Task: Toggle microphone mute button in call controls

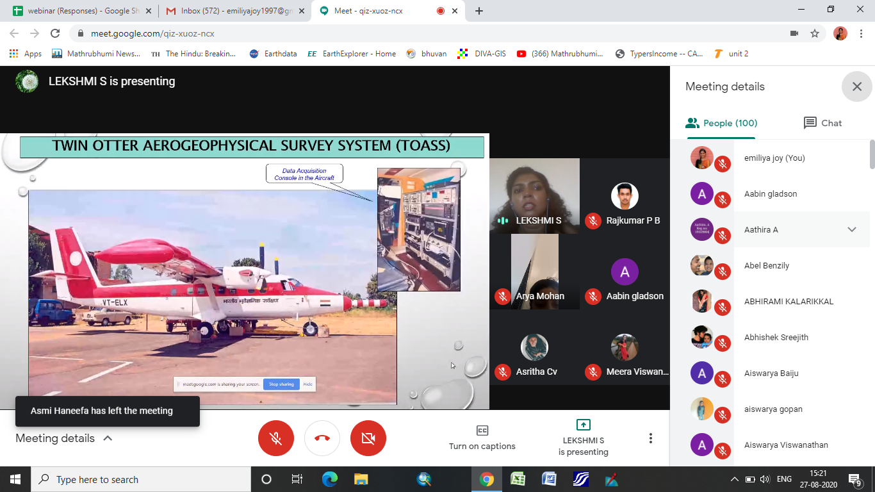Action: tap(275, 438)
